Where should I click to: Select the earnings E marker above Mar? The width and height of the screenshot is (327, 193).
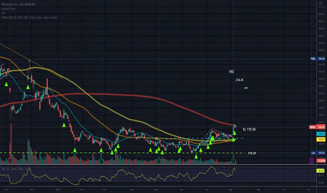coord(101,161)
